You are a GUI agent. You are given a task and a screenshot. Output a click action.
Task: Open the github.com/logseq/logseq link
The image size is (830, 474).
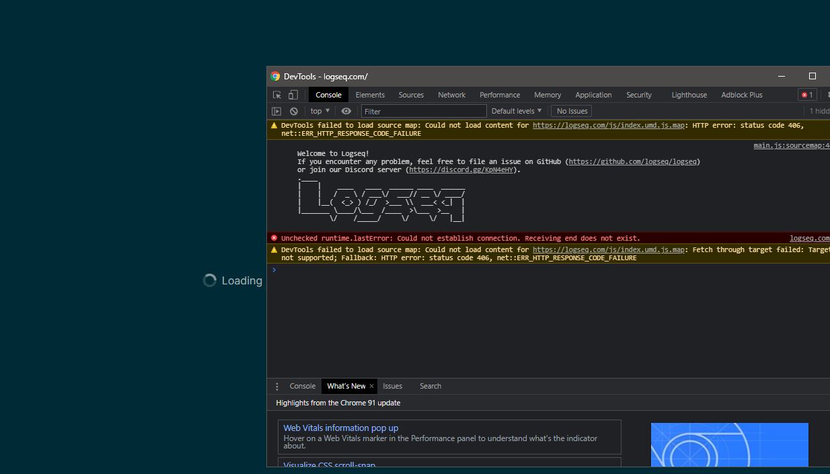tap(634, 161)
